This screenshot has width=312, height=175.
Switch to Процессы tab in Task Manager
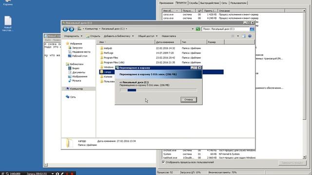click(x=181, y=2)
